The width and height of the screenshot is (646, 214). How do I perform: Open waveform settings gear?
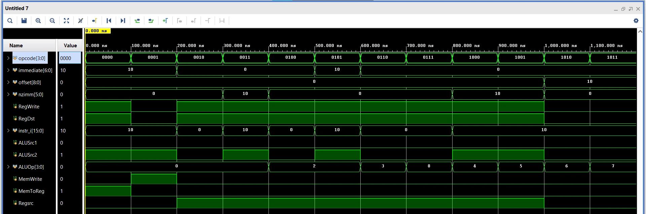[636, 21]
